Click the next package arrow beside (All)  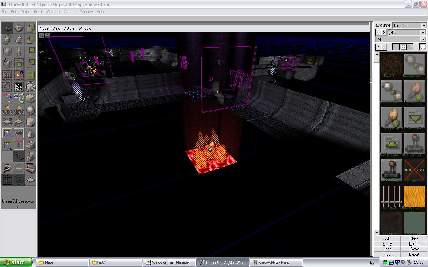(384, 32)
